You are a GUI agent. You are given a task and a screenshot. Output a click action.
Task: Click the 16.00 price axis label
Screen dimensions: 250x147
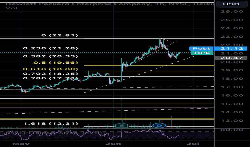[x=232, y=95]
